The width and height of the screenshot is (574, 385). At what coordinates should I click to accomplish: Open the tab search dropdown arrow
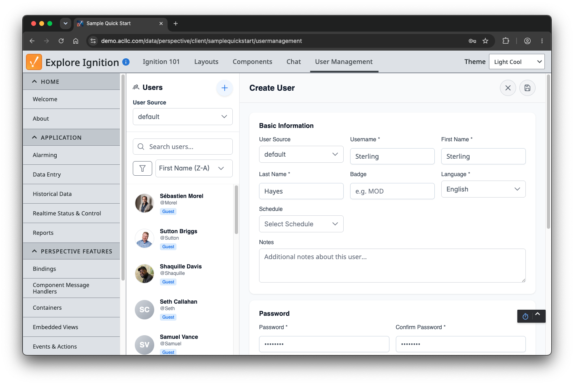[x=66, y=23]
